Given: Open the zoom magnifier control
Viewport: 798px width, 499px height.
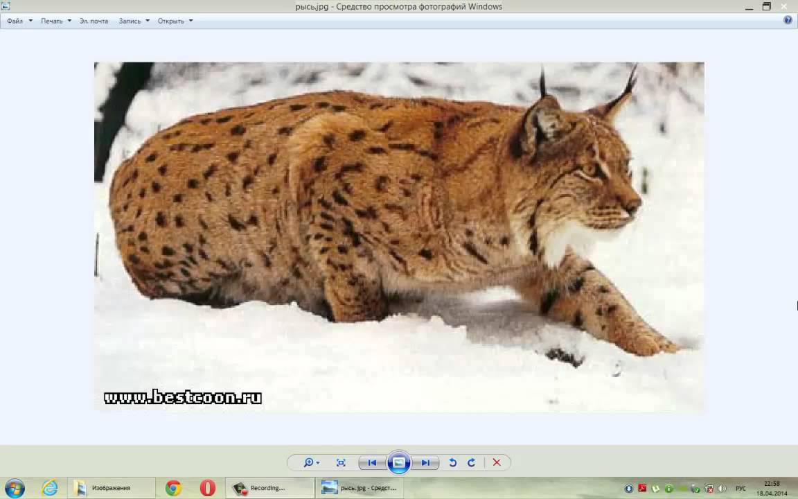Looking at the screenshot, I should (x=308, y=462).
